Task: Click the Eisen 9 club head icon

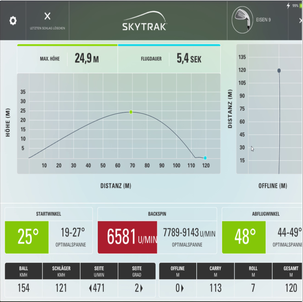Action: click(x=242, y=20)
